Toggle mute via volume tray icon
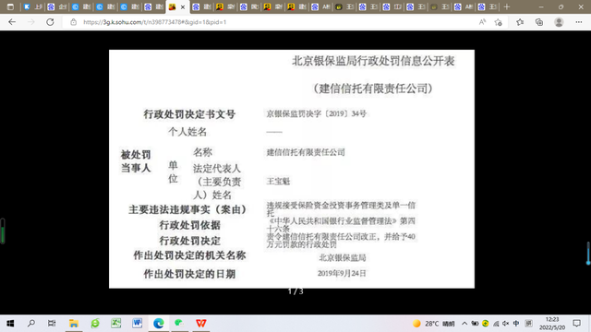The image size is (591, 332). pos(506,324)
